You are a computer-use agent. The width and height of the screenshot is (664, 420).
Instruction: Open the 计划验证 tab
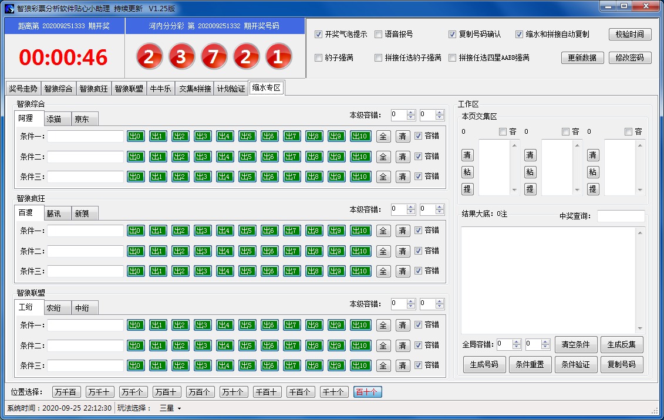click(231, 89)
